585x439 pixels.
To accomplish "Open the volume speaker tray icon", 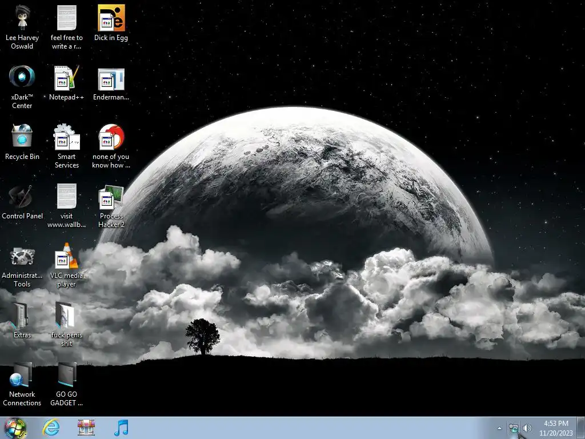I will click(527, 428).
